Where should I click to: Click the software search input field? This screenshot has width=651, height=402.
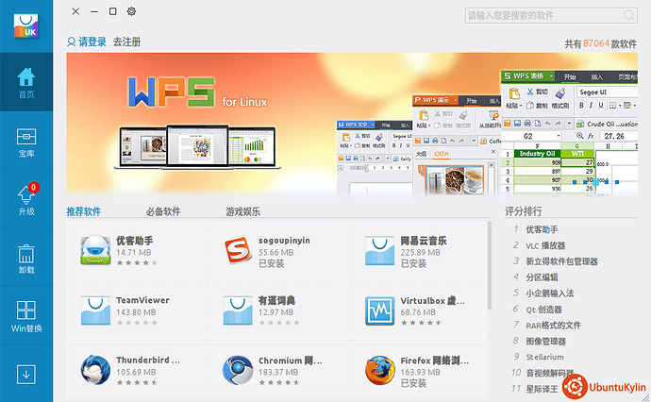(551, 15)
